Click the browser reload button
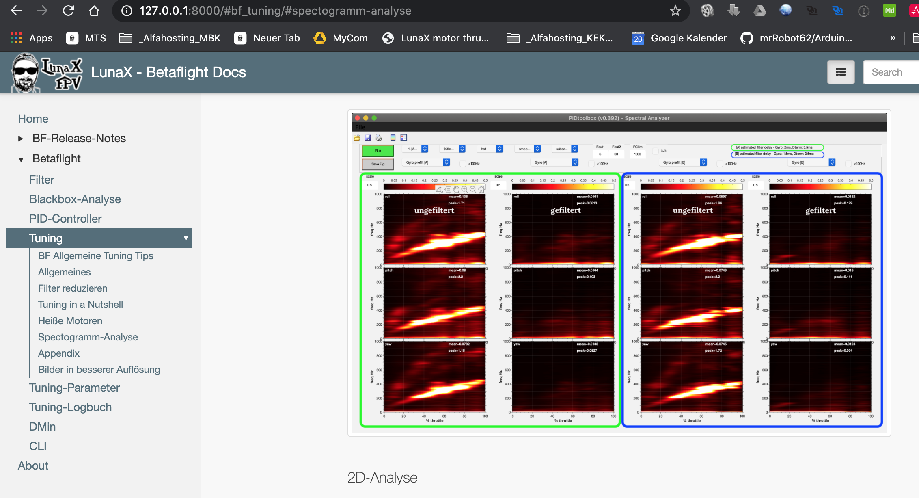Viewport: 919px width, 498px height. [x=68, y=11]
